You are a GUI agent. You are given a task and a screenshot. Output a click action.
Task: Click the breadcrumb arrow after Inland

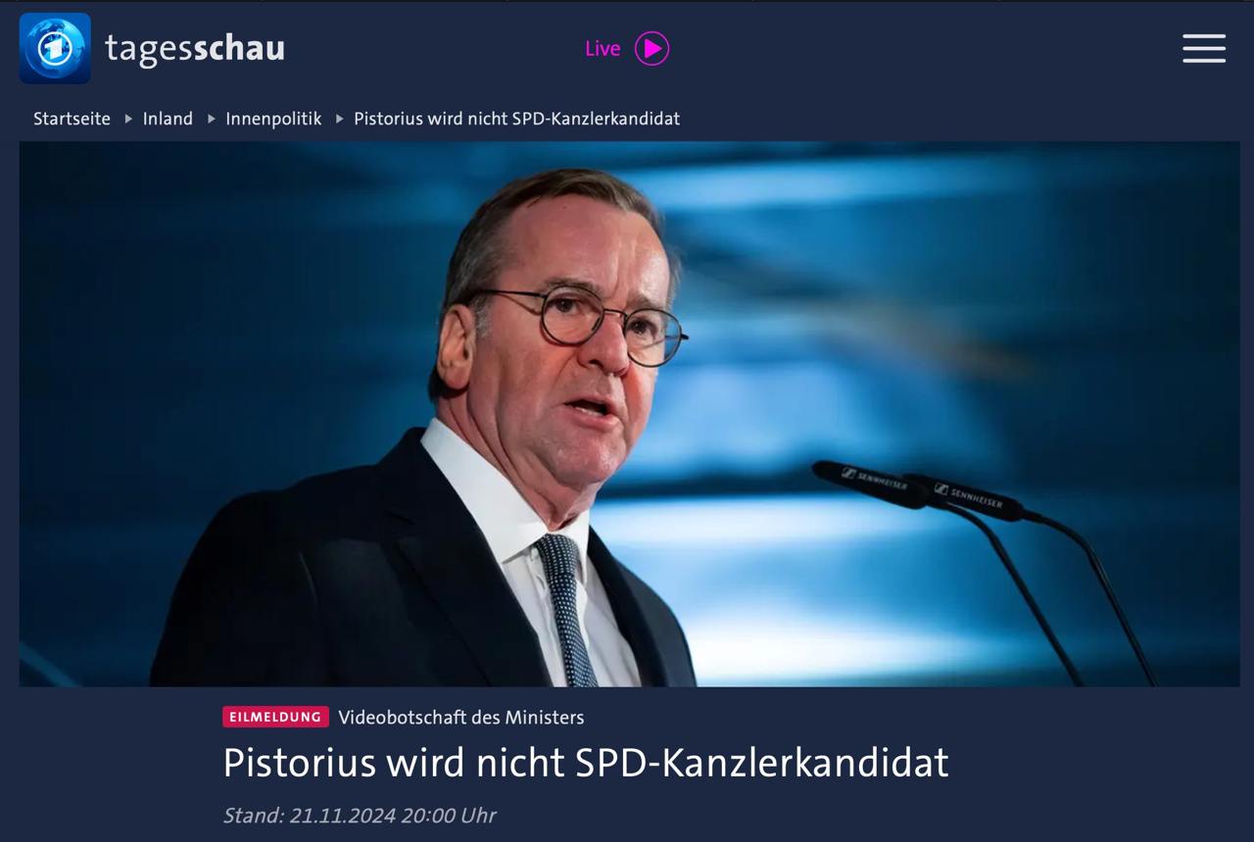tap(211, 118)
